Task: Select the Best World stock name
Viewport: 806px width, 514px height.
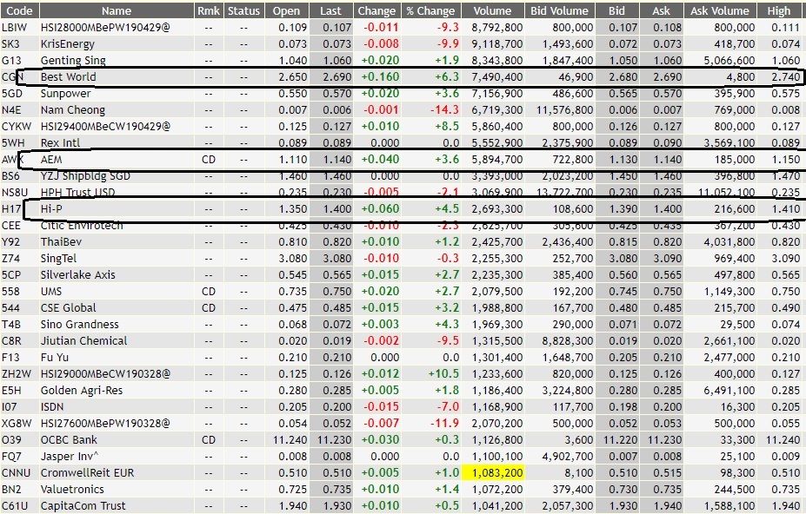Action: [69, 77]
